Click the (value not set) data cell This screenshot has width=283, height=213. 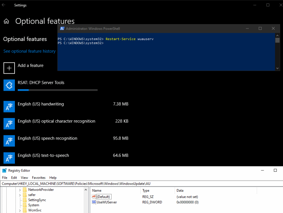[x=187, y=197]
